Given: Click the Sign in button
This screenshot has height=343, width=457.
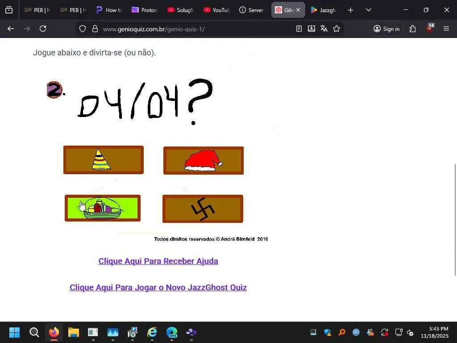Looking at the screenshot, I should [x=386, y=29].
